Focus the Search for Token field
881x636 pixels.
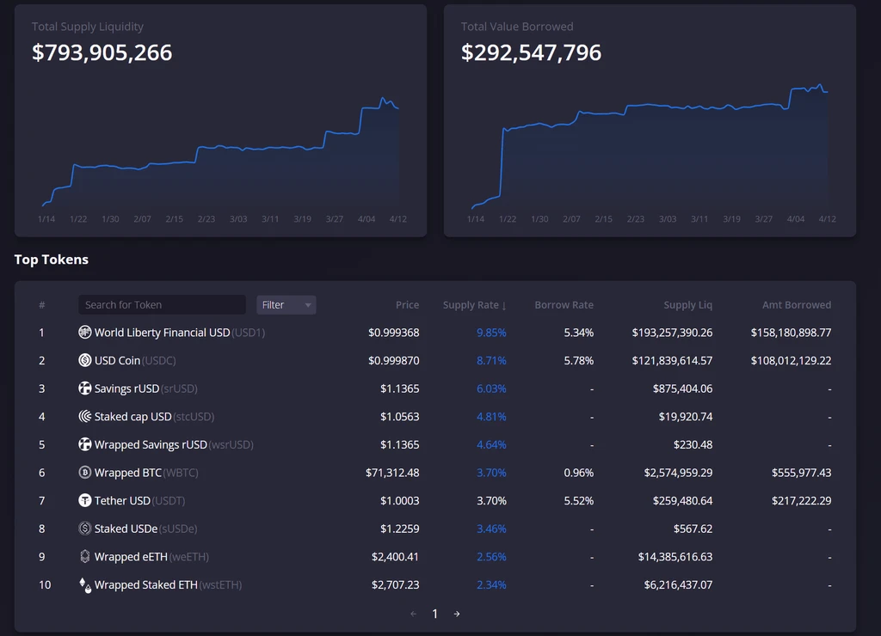point(162,305)
